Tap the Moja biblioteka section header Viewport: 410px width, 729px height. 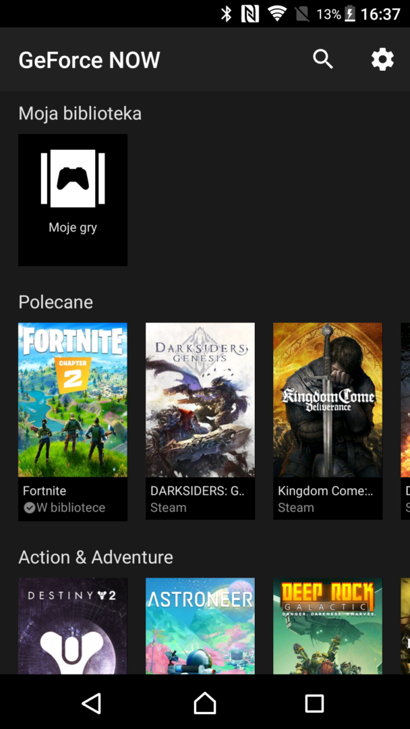coord(80,113)
